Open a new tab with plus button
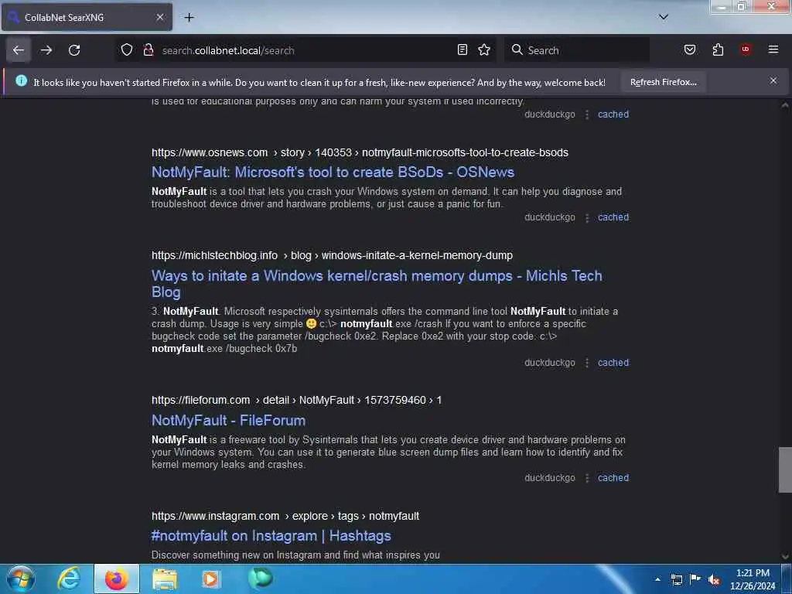 (x=189, y=18)
